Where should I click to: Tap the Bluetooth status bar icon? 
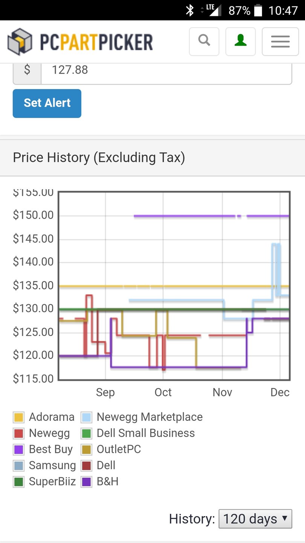tap(190, 10)
